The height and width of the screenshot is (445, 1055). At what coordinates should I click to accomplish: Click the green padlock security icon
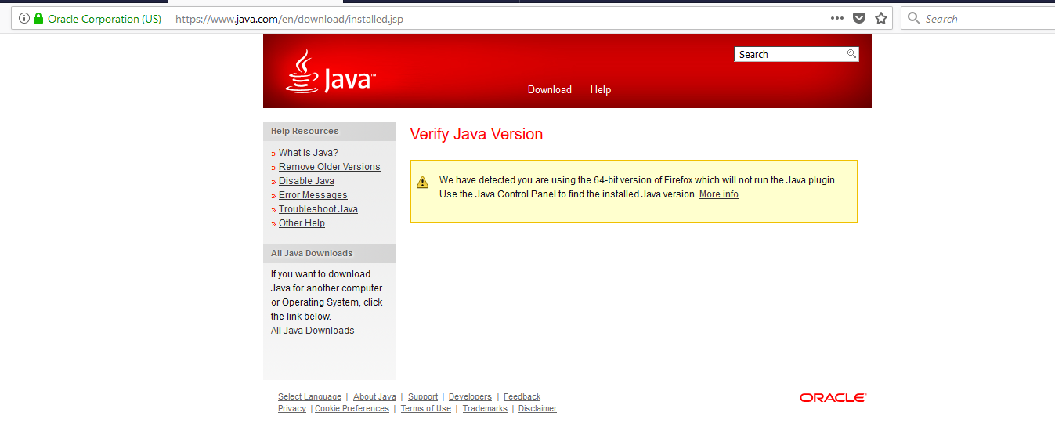(38, 19)
